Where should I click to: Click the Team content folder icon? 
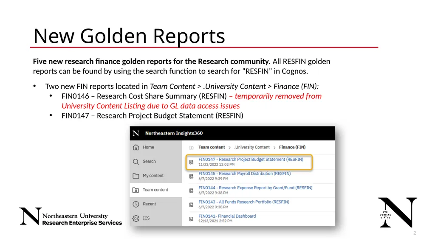pos(136,190)
